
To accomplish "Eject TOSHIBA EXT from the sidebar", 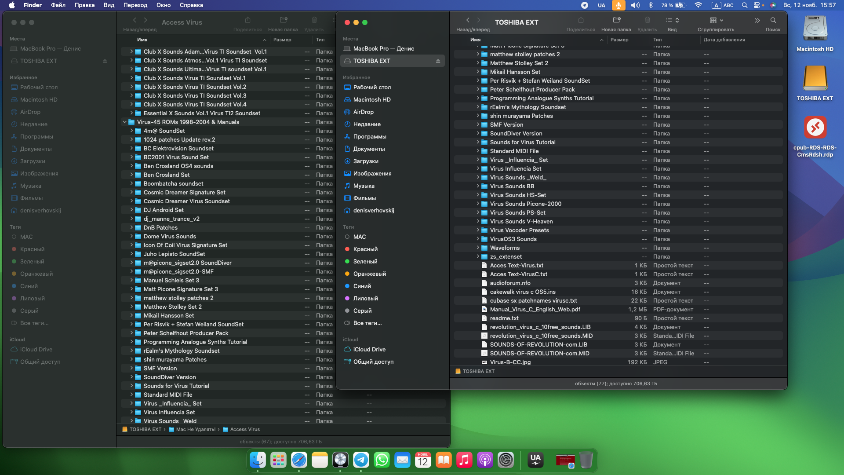I will [438, 61].
